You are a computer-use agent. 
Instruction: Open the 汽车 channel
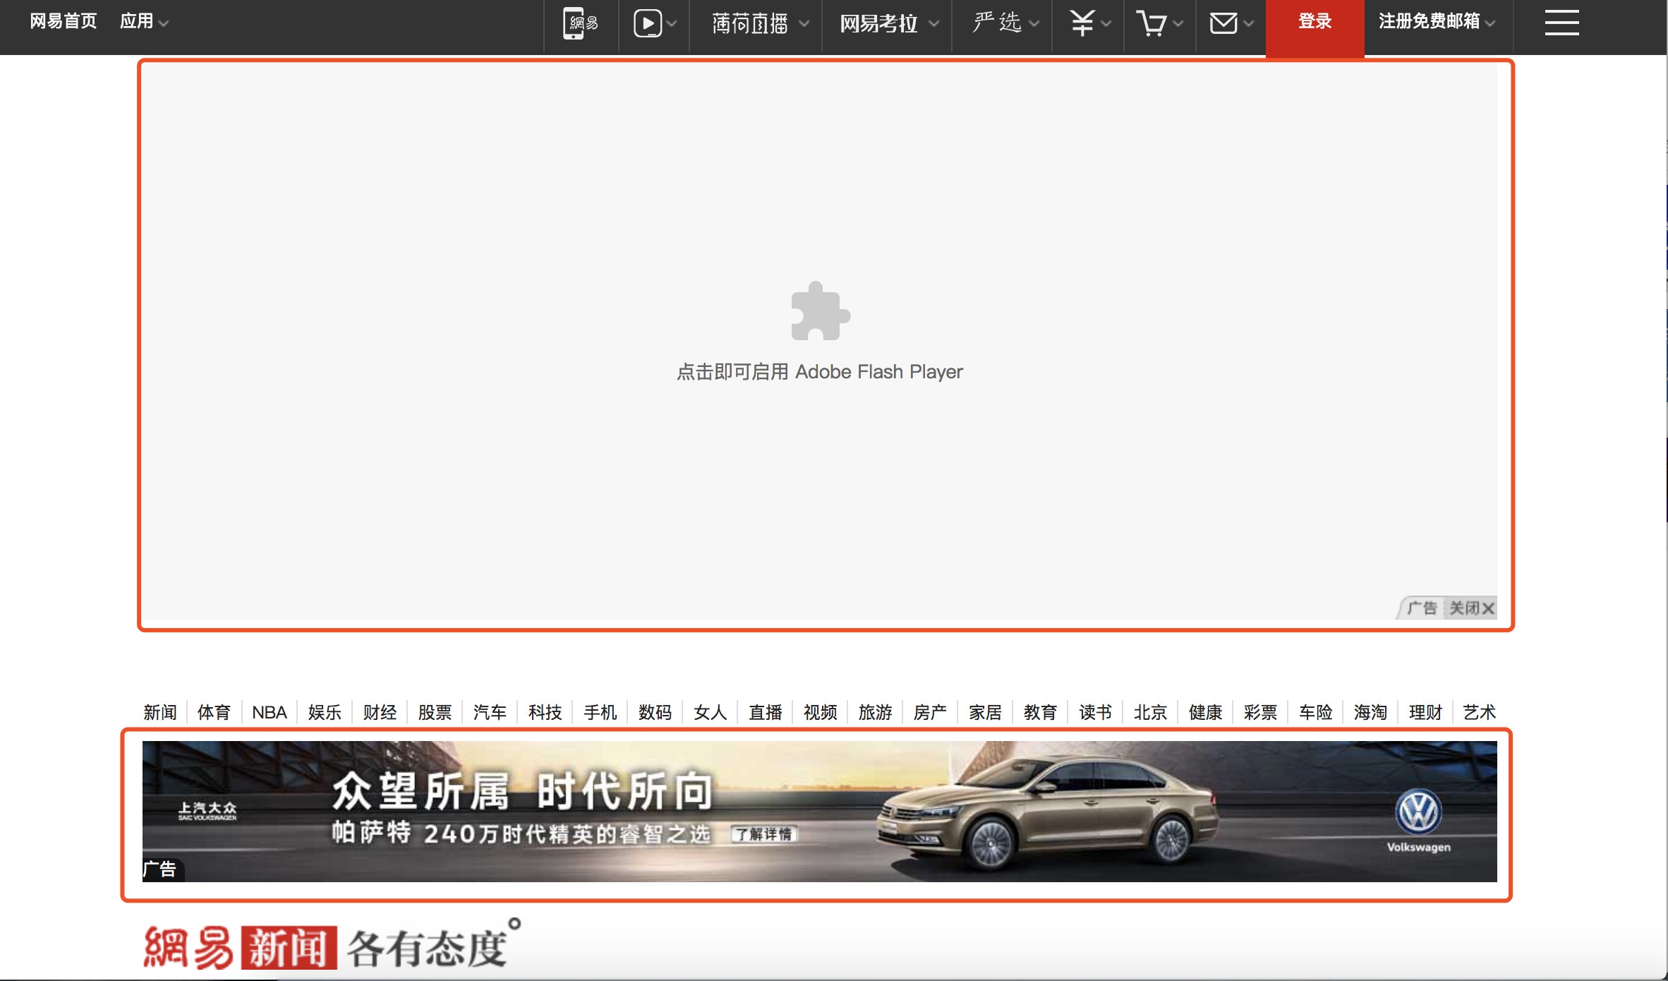click(x=490, y=712)
